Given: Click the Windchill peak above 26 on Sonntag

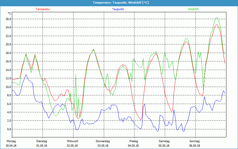Looking at the screenshot, I should point(217,18).
